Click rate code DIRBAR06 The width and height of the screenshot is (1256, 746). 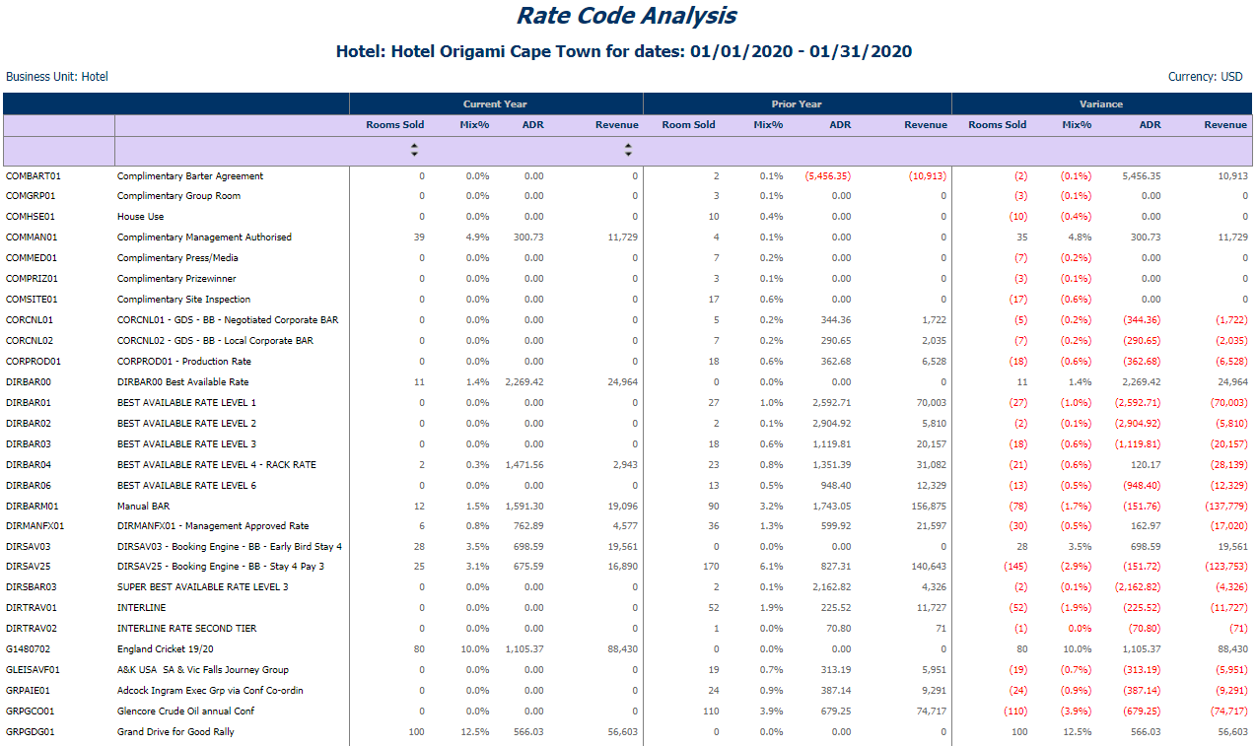pos(29,486)
